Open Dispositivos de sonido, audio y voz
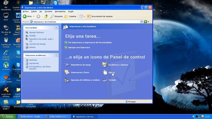Viewport: 212px width, 119px height. click(x=41, y=40)
